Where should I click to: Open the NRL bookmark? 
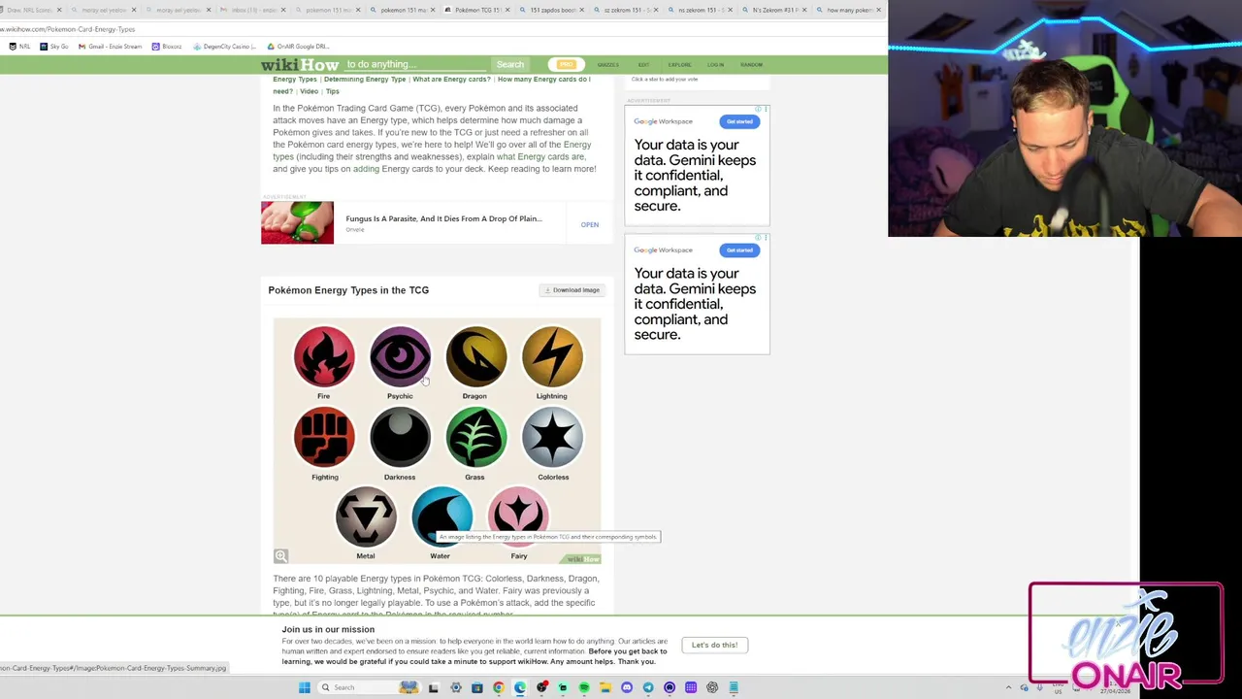(19, 47)
